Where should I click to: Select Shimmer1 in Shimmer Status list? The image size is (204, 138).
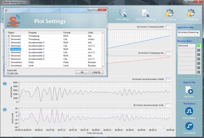[186, 46]
